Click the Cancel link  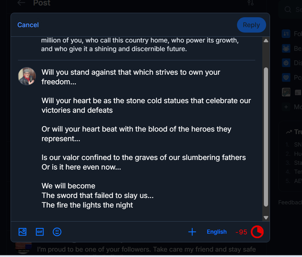(x=28, y=25)
